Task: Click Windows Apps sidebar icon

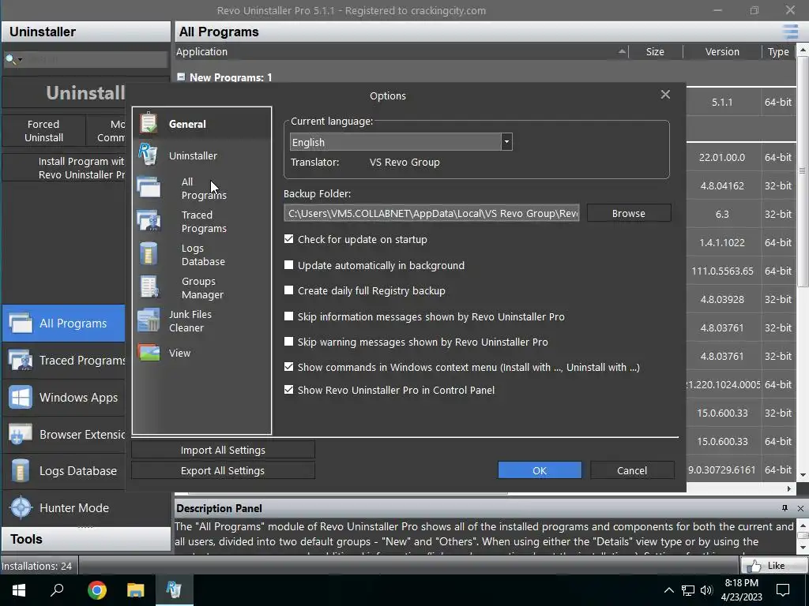Action: pos(21,398)
